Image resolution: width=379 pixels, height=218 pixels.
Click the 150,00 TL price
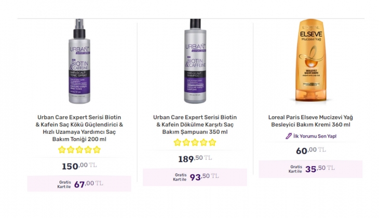tap(79, 166)
